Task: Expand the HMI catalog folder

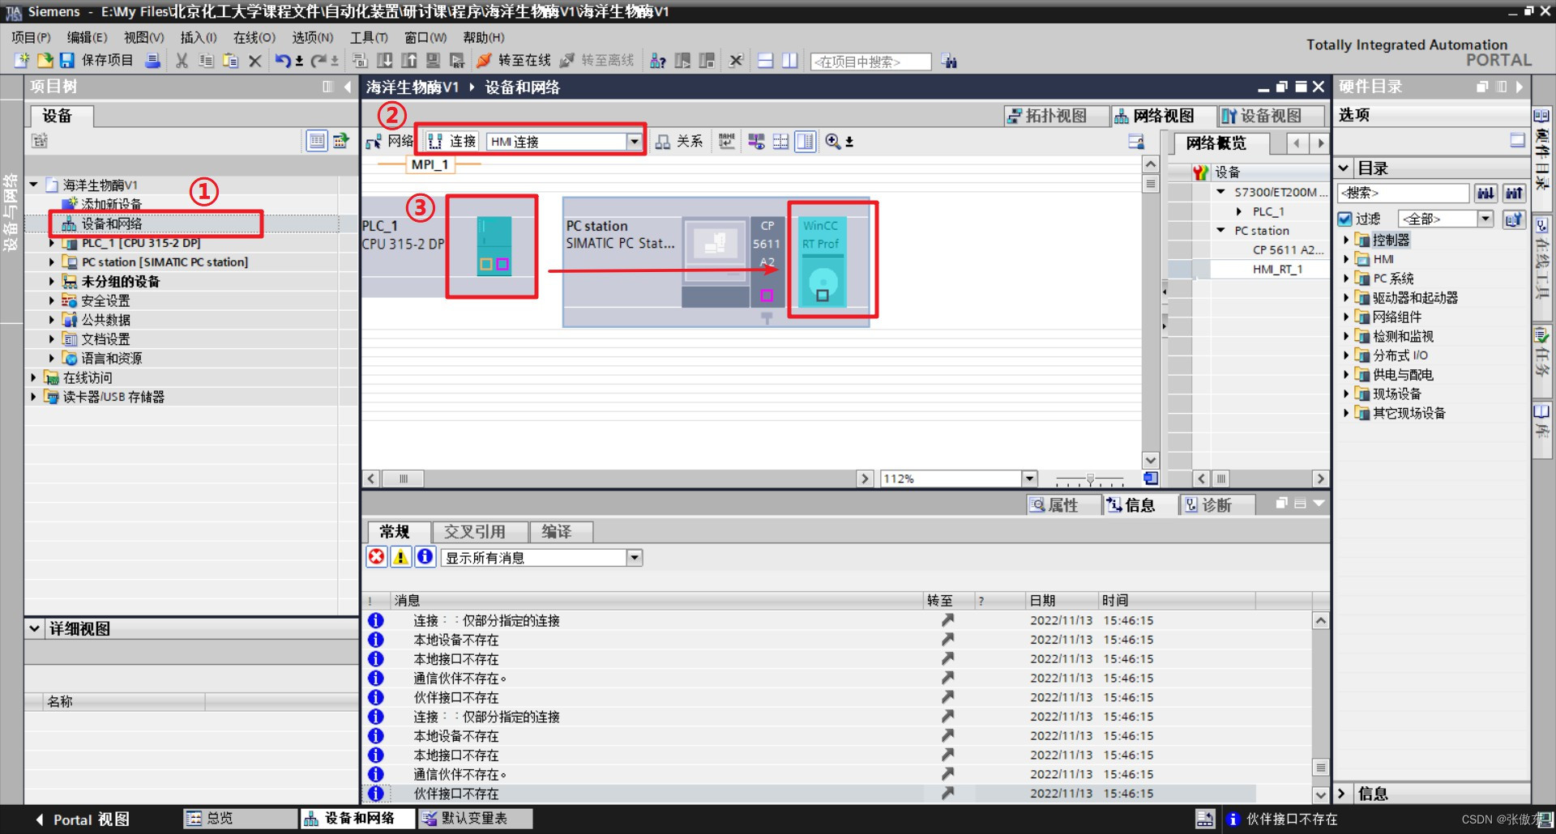Action: (1346, 259)
